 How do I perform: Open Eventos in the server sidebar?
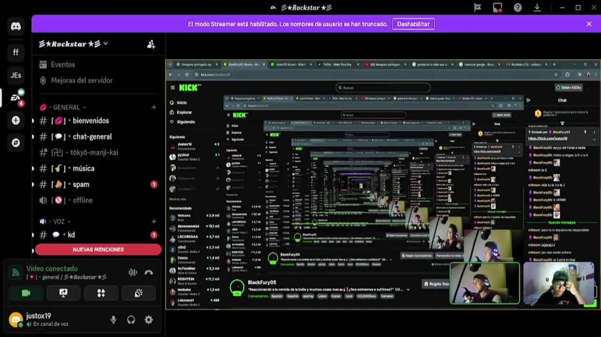(63, 65)
